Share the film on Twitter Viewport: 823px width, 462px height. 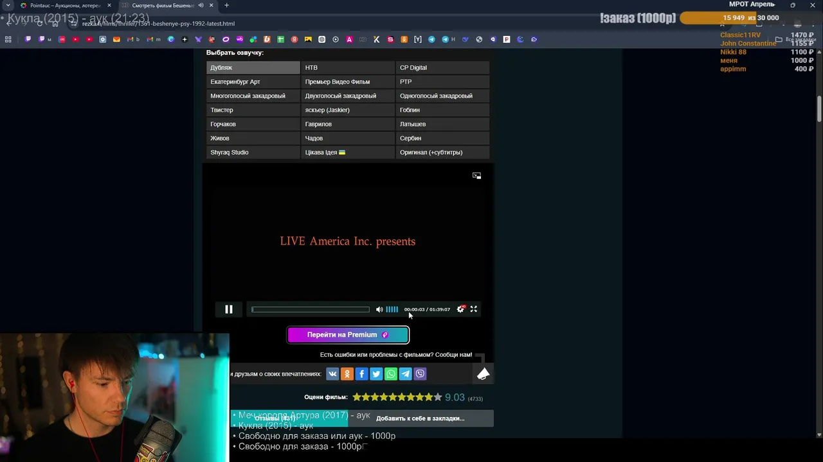click(x=376, y=374)
